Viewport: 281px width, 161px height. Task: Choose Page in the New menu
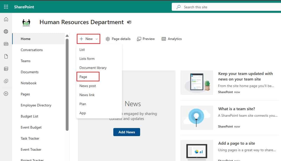[99, 77]
